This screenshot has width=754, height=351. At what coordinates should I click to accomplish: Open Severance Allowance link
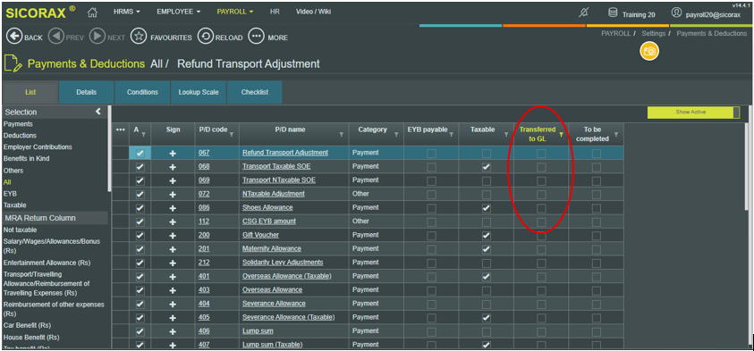(x=274, y=304)
